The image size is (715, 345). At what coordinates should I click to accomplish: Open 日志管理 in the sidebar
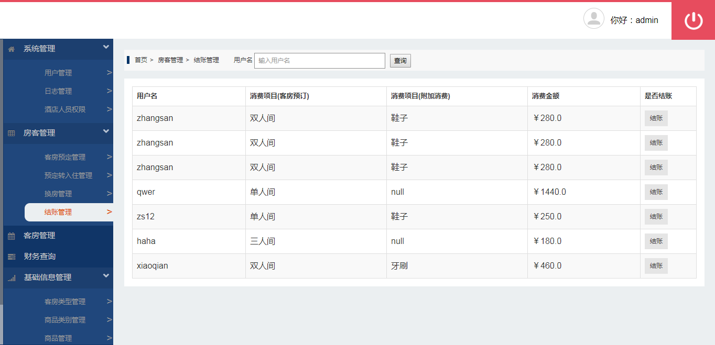[58, 91]
